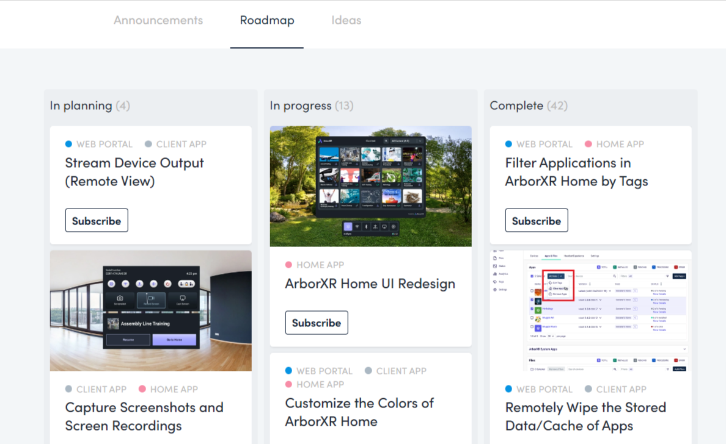
Task: View ArborXR Home UI Redesign preview image
Action: tap(371, 186)
